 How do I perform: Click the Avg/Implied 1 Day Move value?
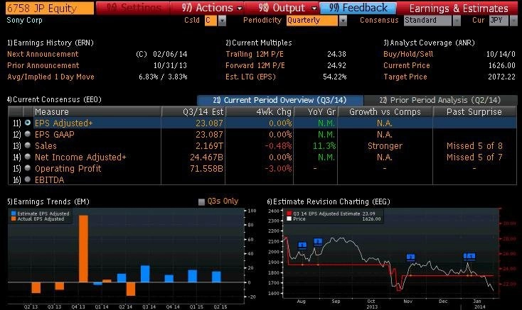coord(163,77)
